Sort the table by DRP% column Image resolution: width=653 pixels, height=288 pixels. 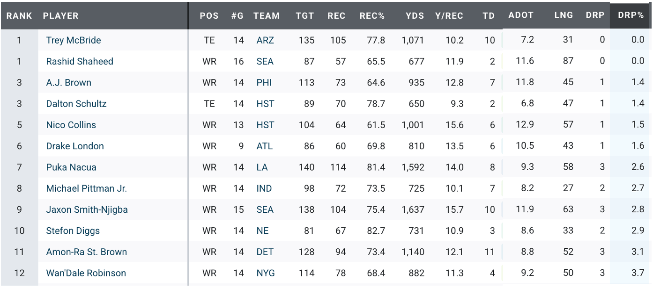631,15
